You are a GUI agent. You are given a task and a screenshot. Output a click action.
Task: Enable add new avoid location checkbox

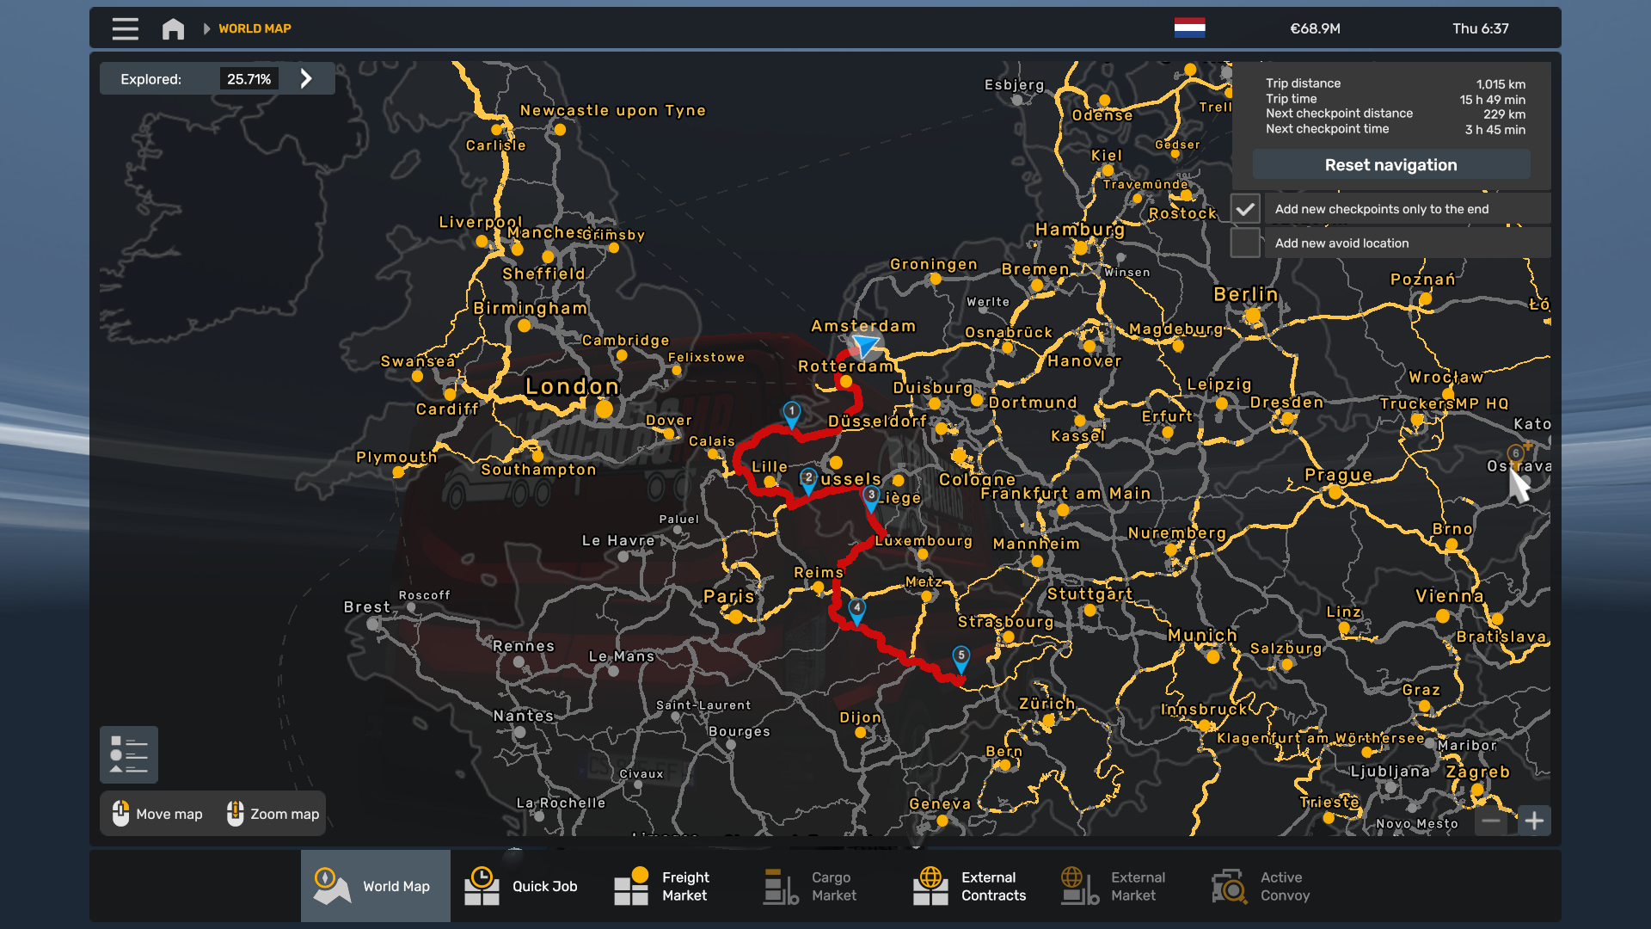click(x=1245, y=243)
